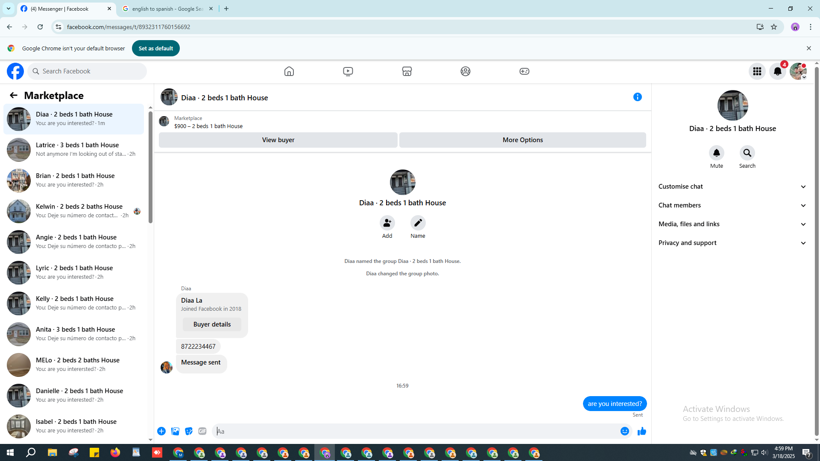Expand Customise chat section

point(732,187)
